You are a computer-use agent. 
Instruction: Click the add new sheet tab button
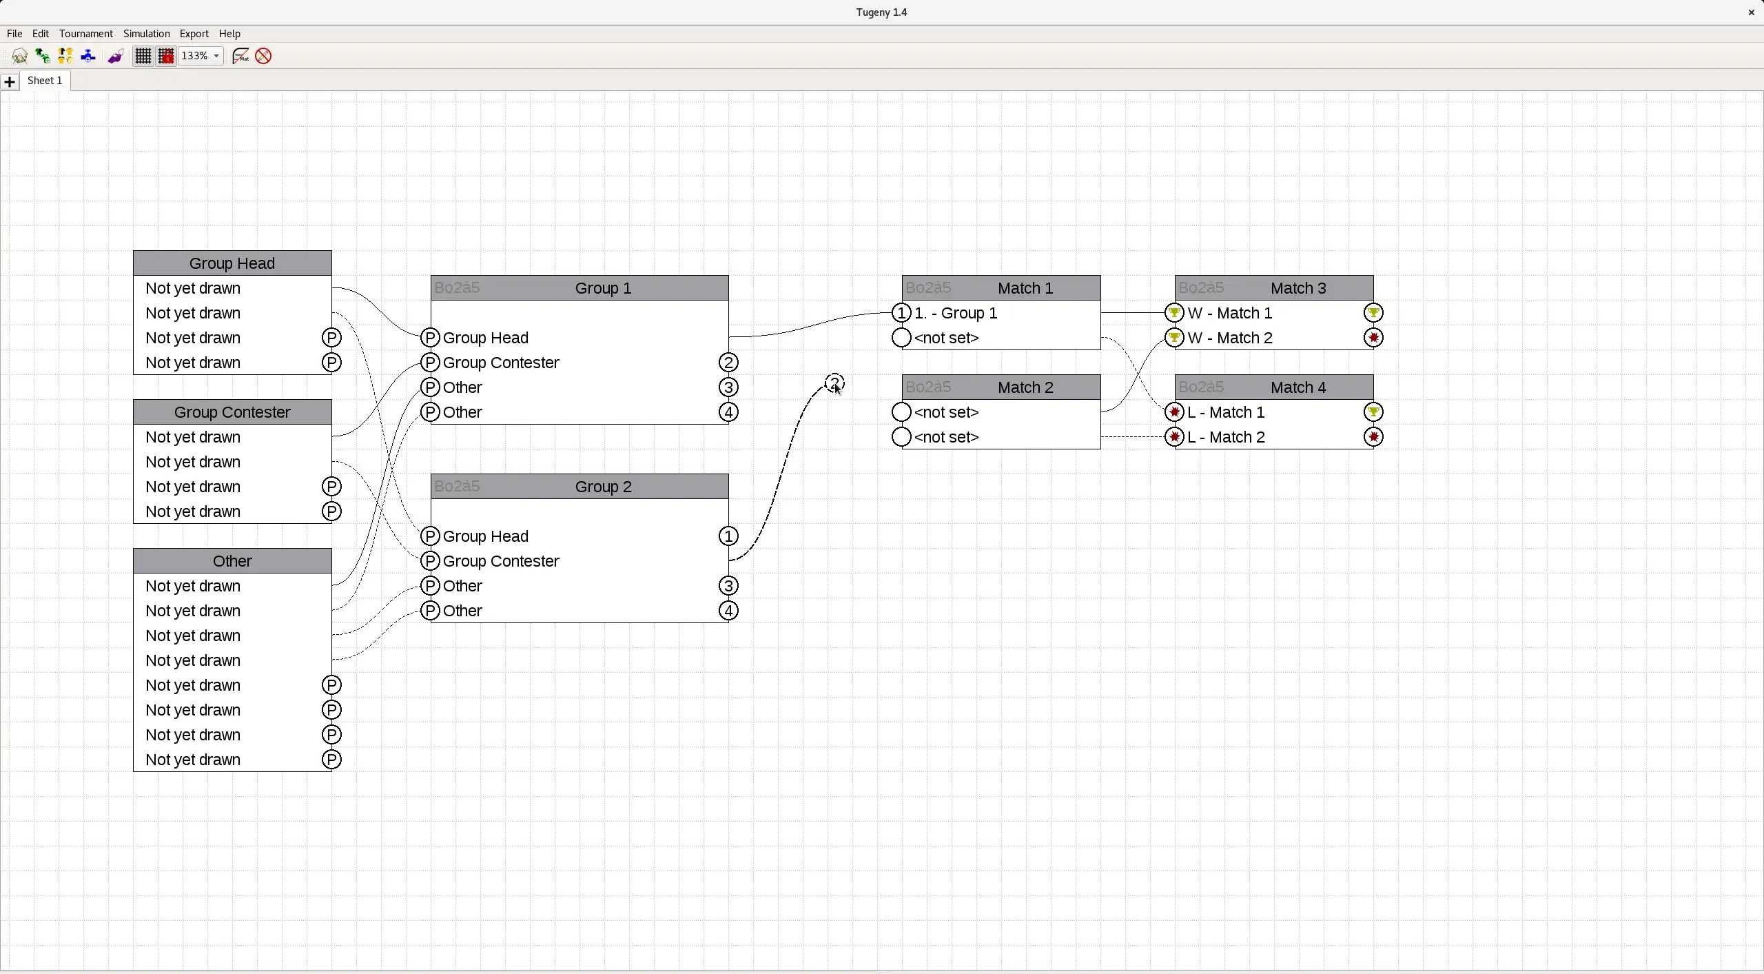[x=10, y=81]
